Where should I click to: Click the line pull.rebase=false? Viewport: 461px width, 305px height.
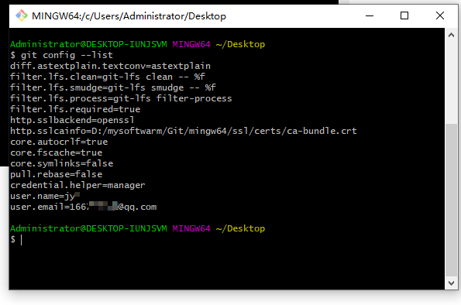click(x=57, y=174)
